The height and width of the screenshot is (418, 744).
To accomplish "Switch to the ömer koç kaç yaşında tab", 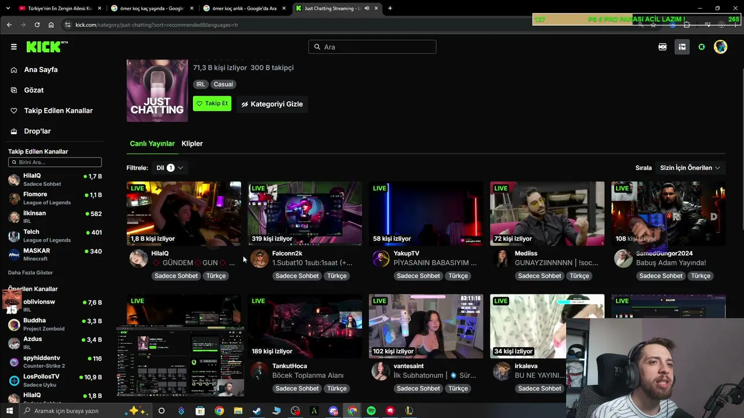I will [x=151, y=8].
